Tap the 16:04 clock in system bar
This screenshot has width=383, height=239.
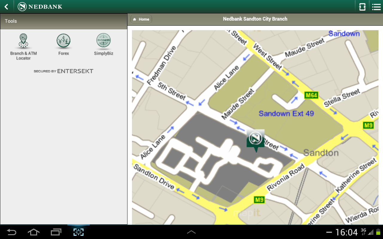346,232
